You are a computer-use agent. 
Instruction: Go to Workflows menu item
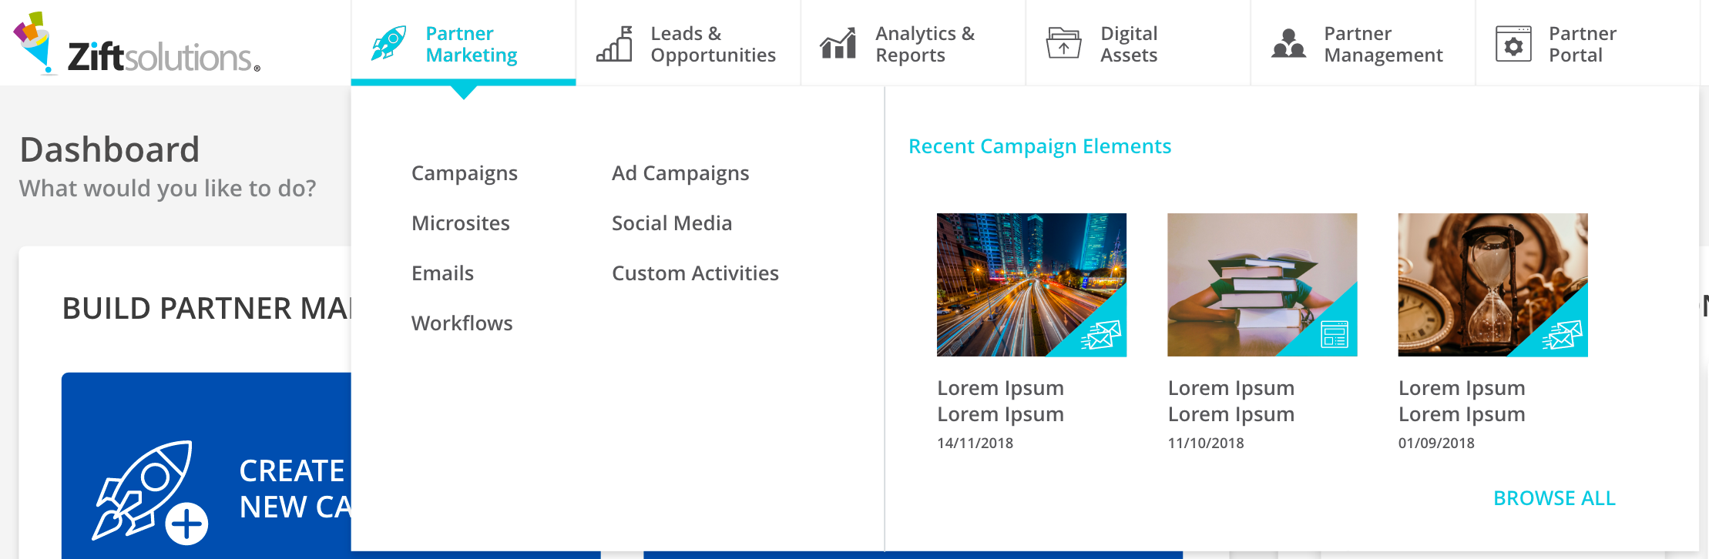(x=462, y=323)
